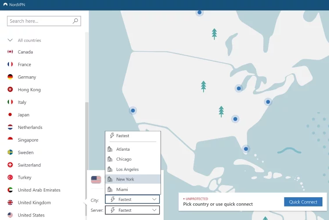329x220 pixels.
Task: Open the City dropdown
Action: 132,199
